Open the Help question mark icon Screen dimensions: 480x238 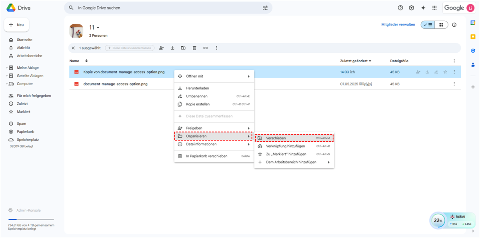400,8
